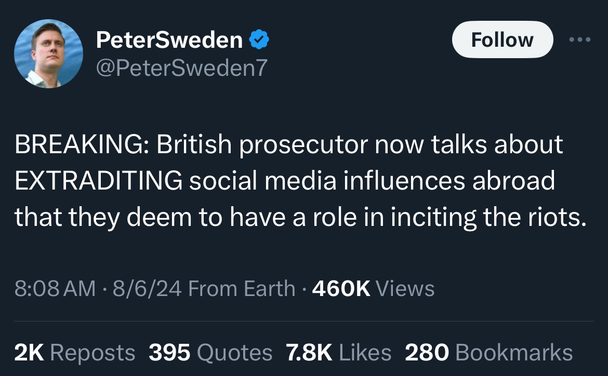The width and height of the screenshot is (608, 376).
Task: Click the 280 Bookmarks count
Action: click(x=488, y=353)
